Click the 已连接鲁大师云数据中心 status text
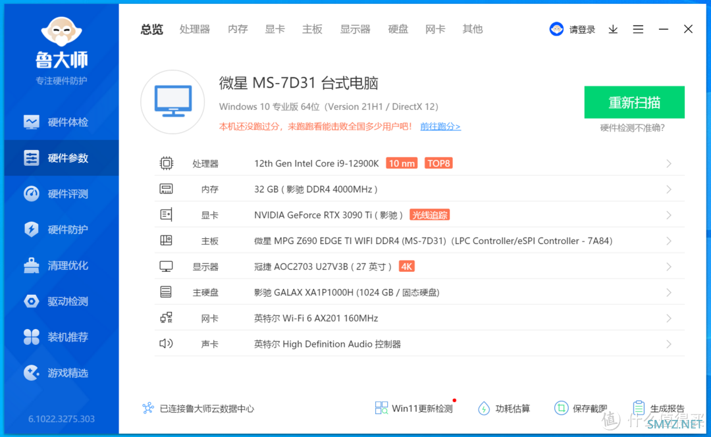Screen dimensions: 711x437 (207, 409)
